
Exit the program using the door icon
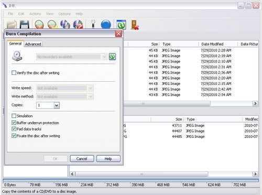coord(135,25)
